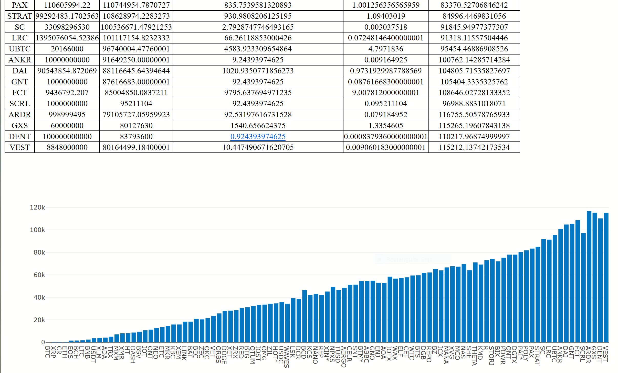
Task: Select the GNT row's 92.4393974625 cell
Action: point(258,82)
